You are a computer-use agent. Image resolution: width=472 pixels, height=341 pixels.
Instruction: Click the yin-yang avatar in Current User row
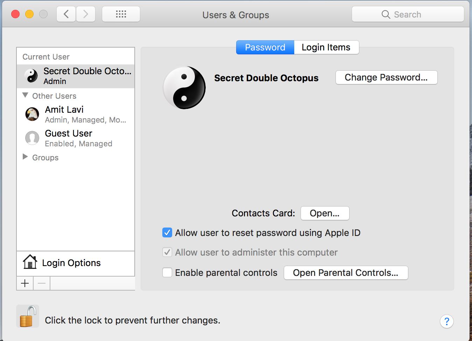click(x=31, y=76)
